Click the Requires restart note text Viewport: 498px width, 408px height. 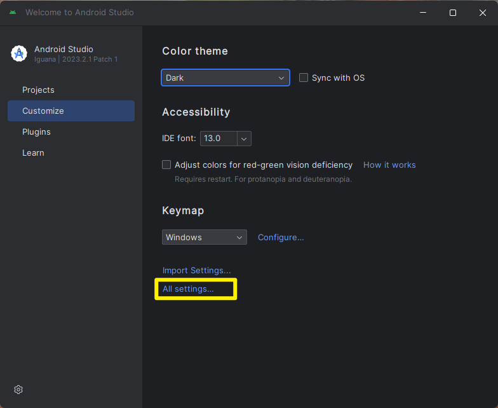click(x=263, y=179)
